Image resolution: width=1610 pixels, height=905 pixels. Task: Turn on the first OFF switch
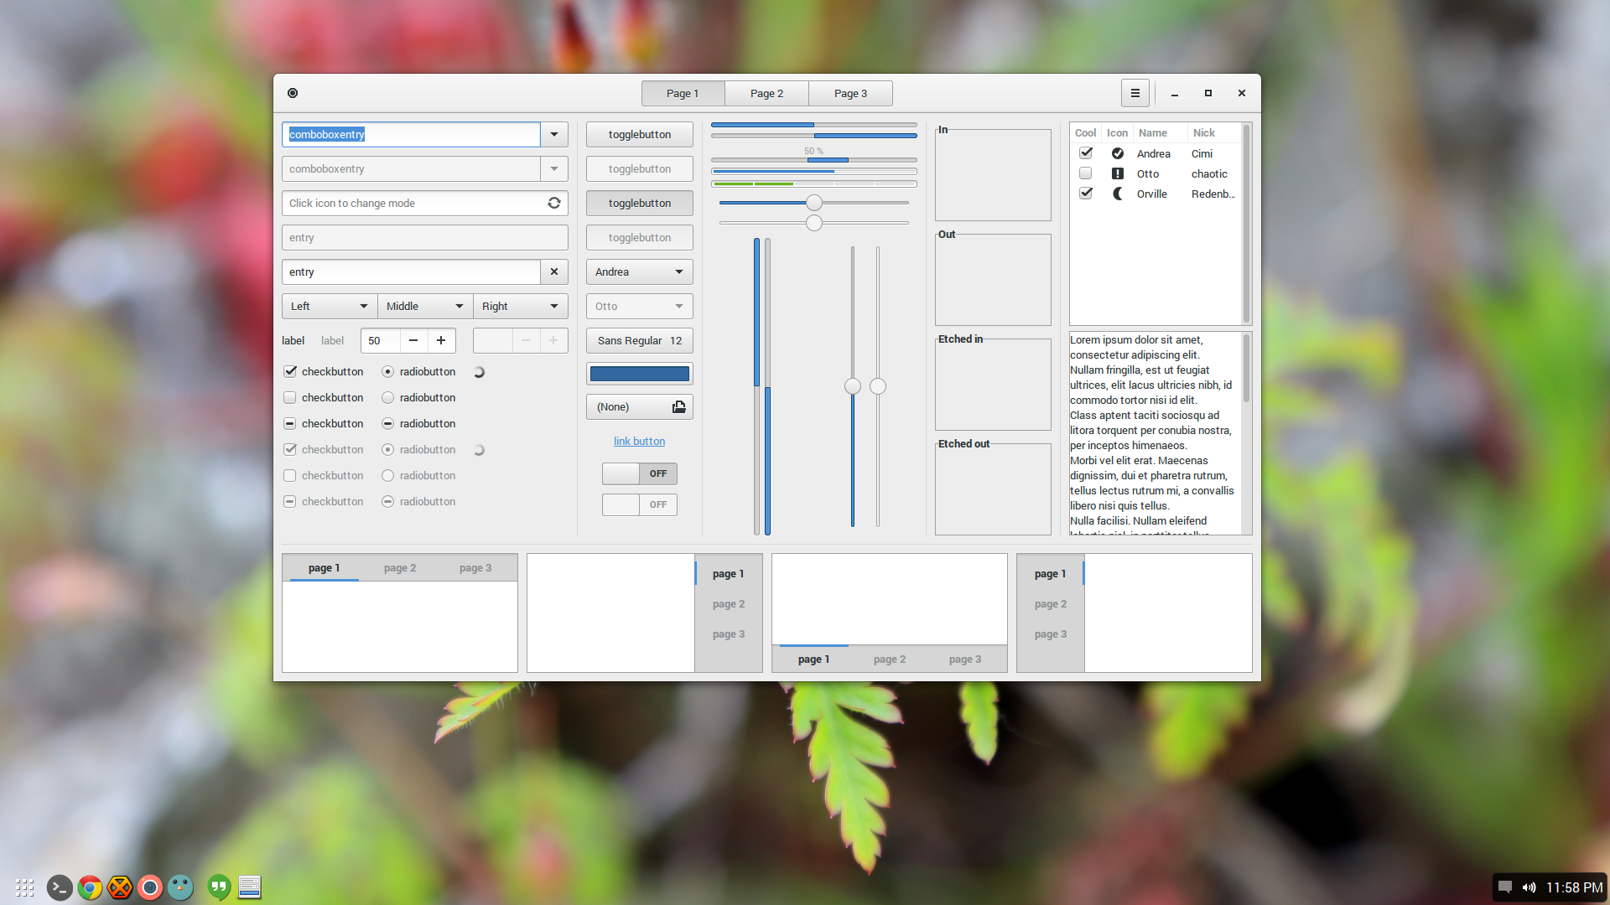point(639,473)
